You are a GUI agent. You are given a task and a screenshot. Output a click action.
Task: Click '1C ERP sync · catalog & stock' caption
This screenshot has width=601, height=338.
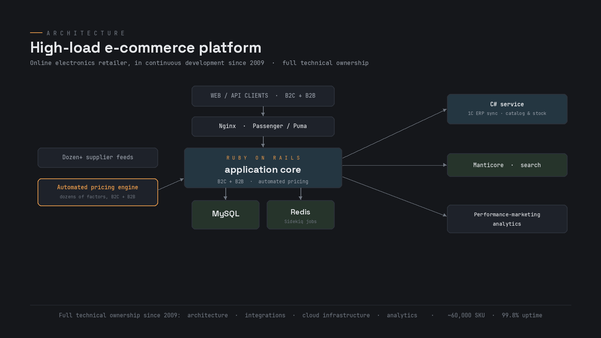(x=507, y=113)
